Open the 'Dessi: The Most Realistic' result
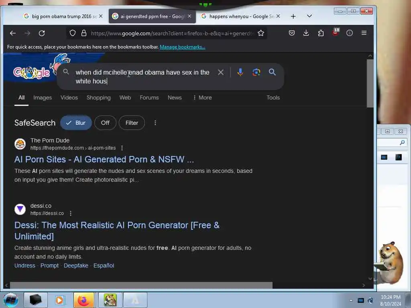The height and width of the screenshot is (308, 411). [117, 231]
